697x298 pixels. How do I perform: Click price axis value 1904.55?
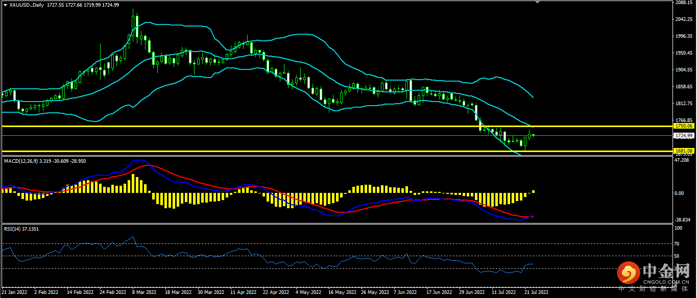(x=683, y=70)
